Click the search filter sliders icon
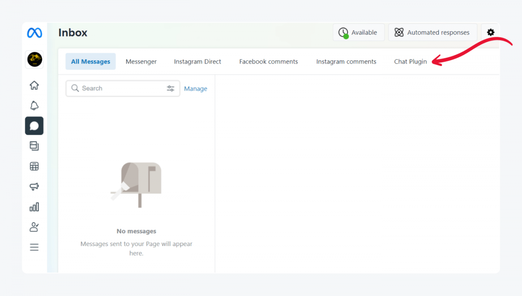This screenshot has width=522, height=296. pyautogui.click(x=171, y=88)
